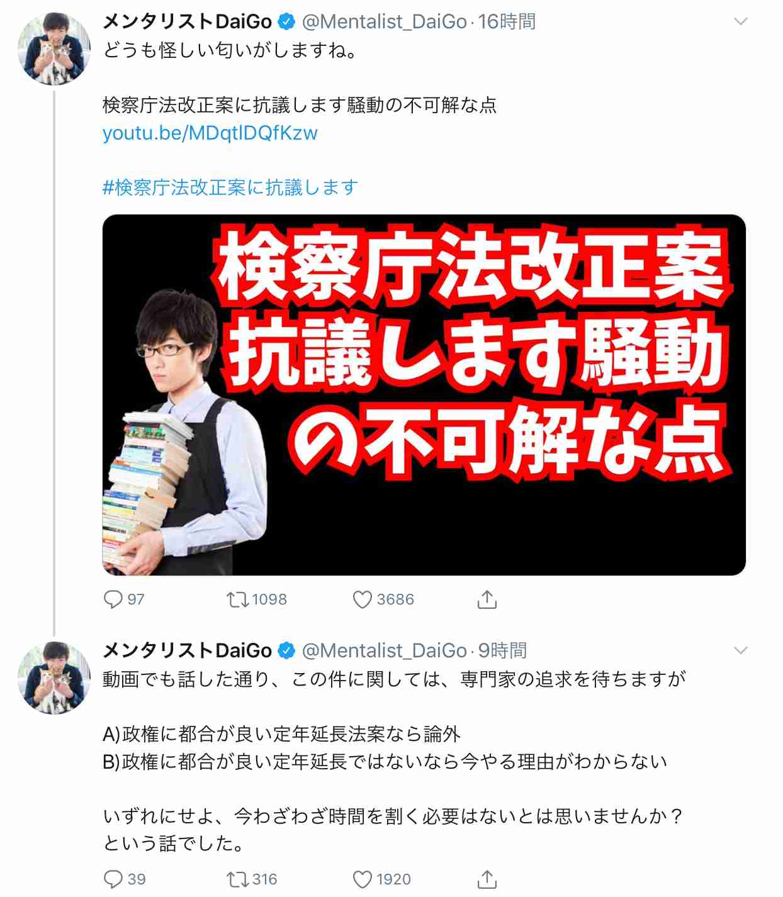This screenshot has height=897, width=783.
Task: Retweet the second tweet showing 316 retweets
Action: click(x=252, y=879)
